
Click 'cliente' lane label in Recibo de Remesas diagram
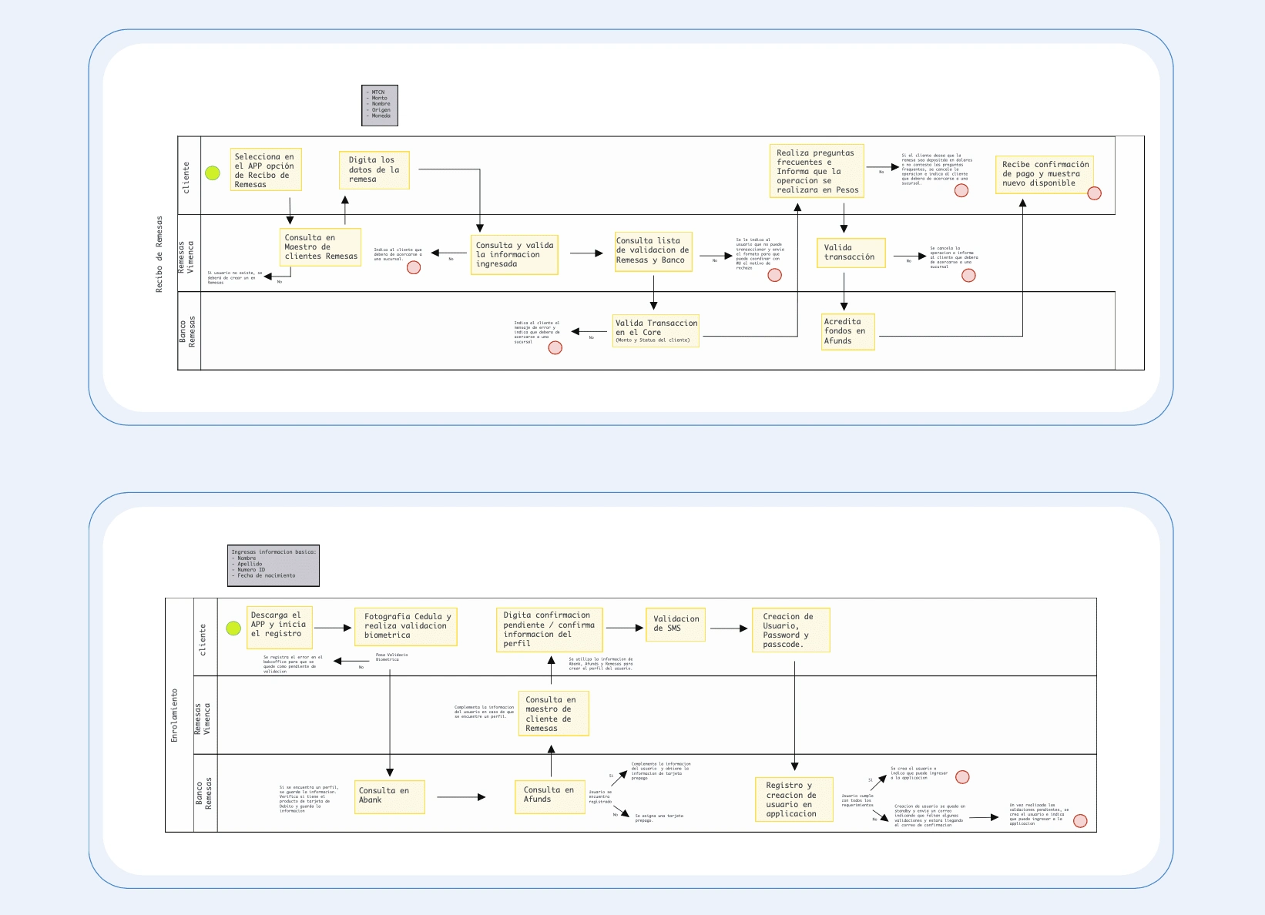pyautogui.click(x=186, y=177)
